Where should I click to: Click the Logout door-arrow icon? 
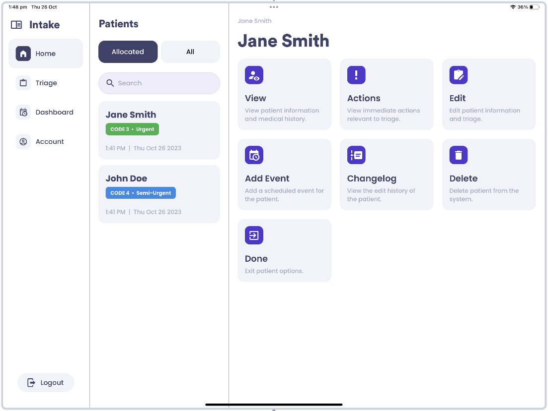tap(31, 382)
